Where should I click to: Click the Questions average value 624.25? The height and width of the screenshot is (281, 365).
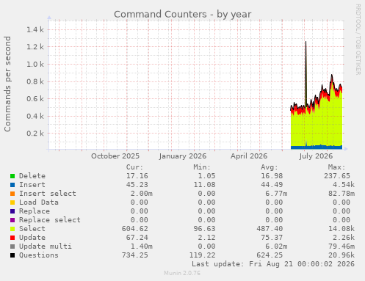coord(270,255)
